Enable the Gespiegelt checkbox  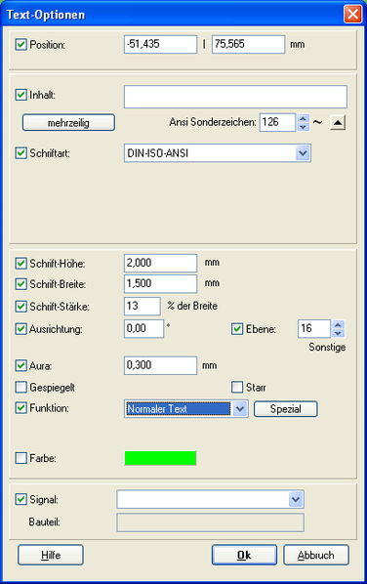coord(20,387)
